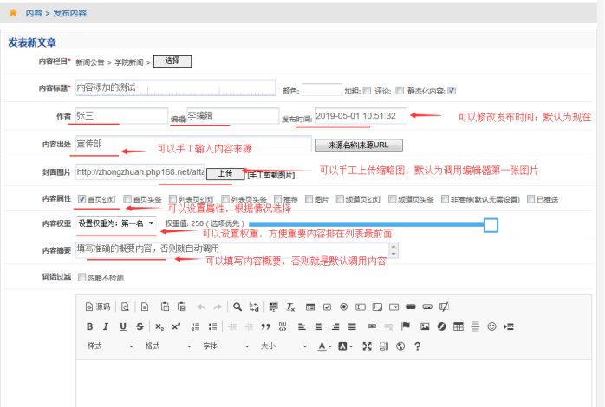Click the bold formatting icon
The height and width of the screenshot is (407, 605).
point(89,326)
